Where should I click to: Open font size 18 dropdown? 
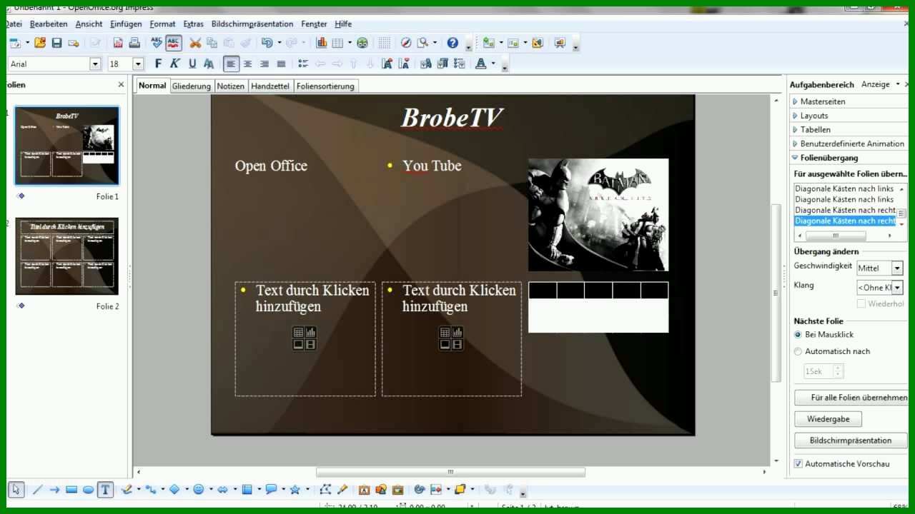pos(138,64)
